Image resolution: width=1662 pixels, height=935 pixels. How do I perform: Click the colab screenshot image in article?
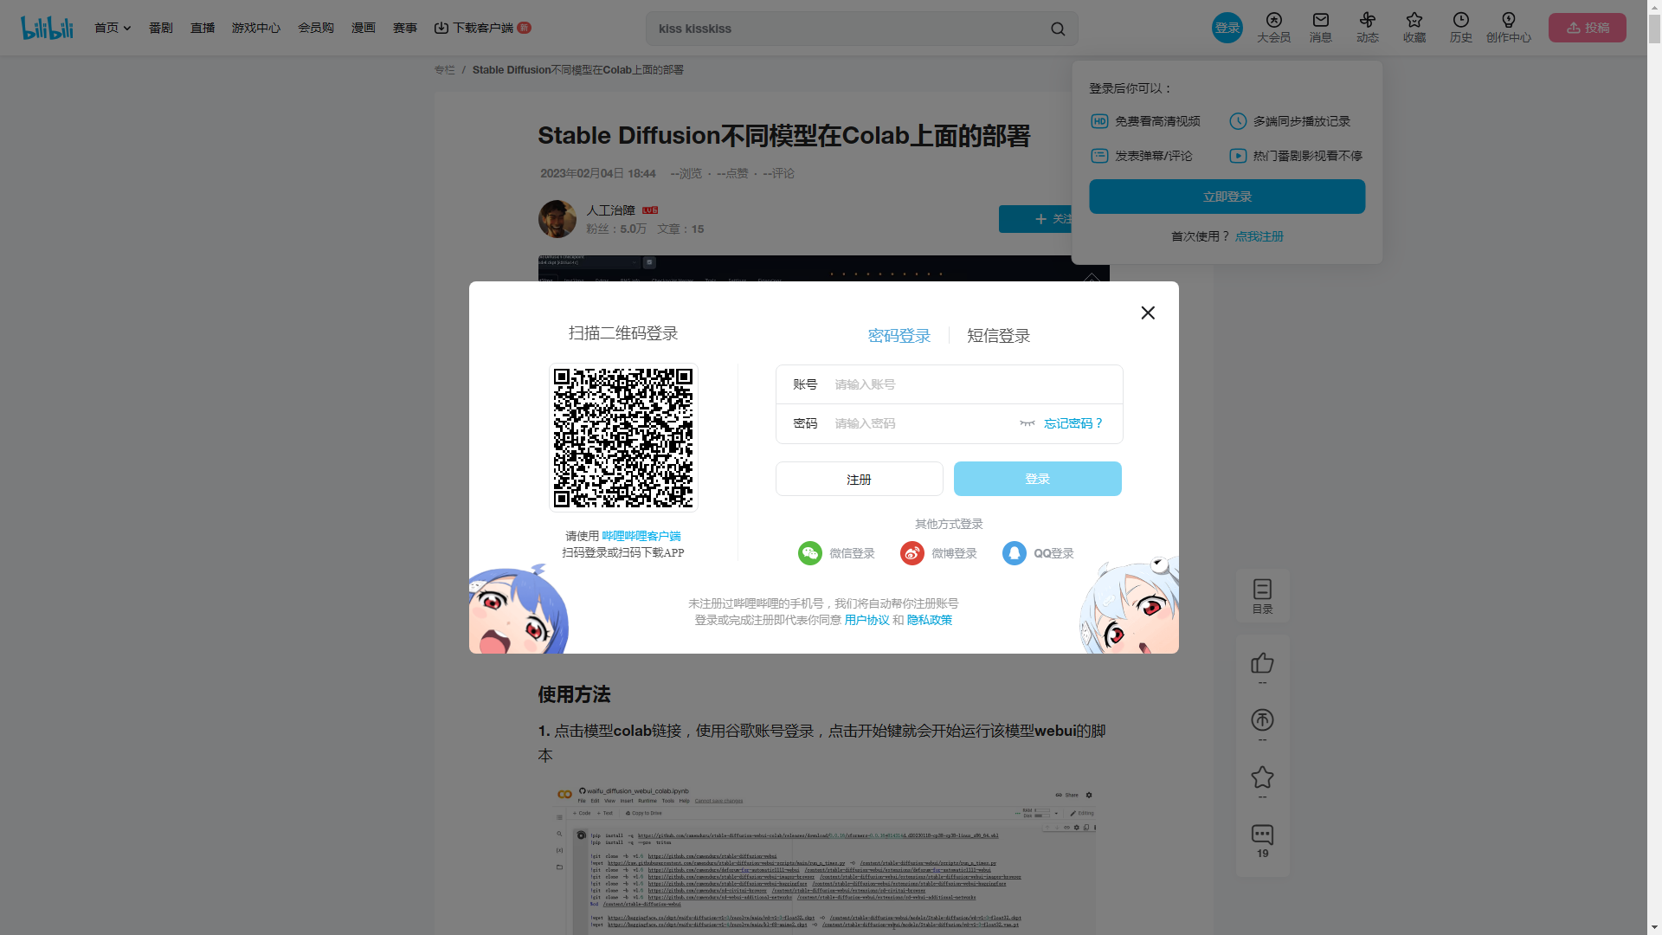824,860
